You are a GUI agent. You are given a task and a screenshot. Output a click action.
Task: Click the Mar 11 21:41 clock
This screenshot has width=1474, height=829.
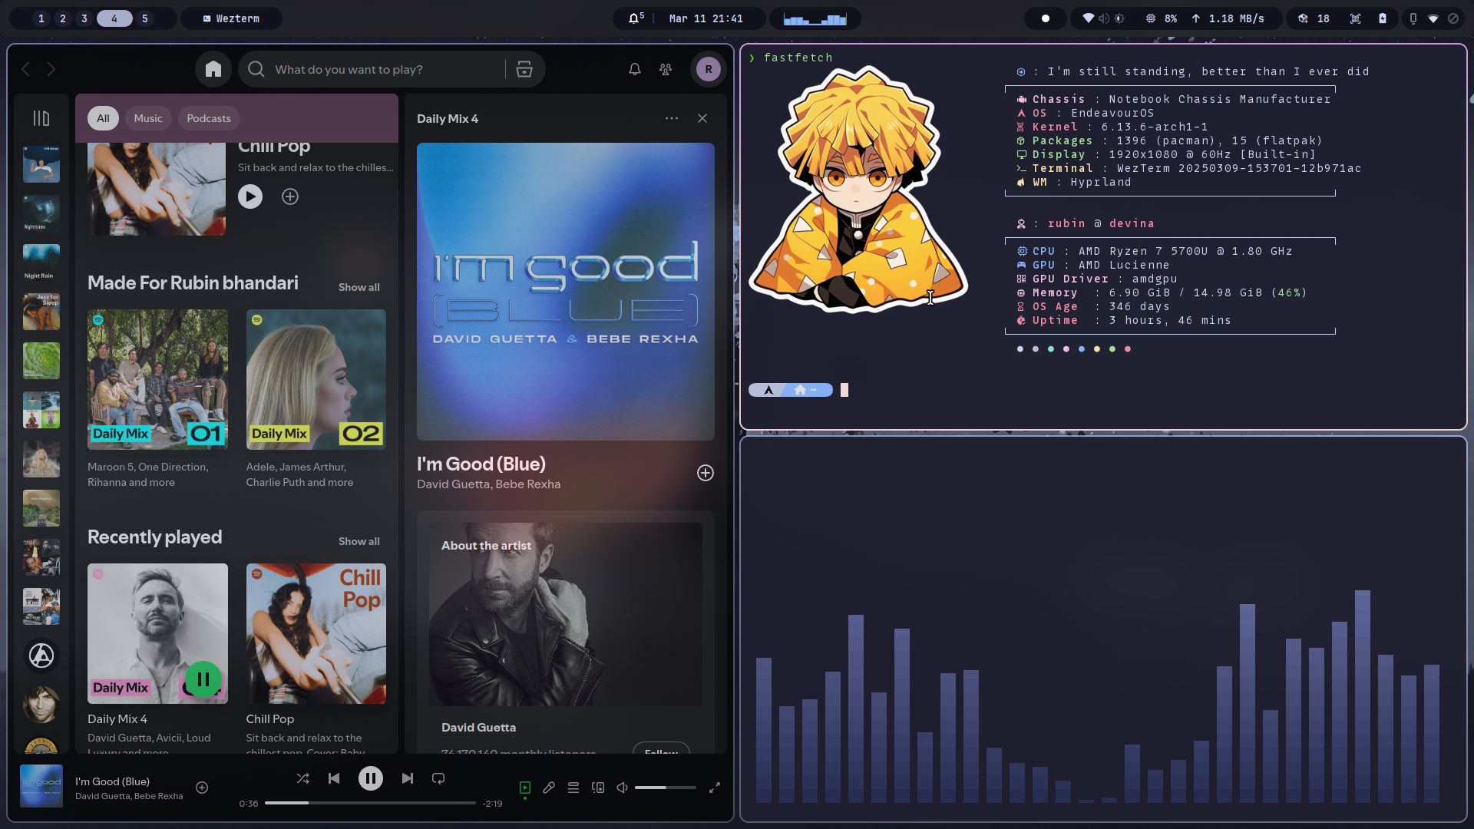tap(706, 18)
